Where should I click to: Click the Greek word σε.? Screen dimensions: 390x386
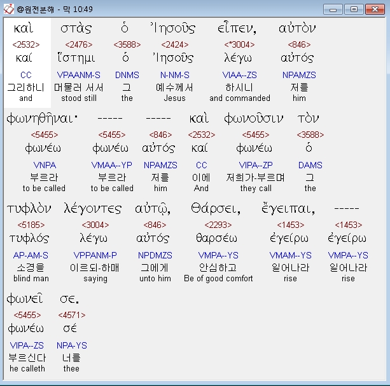pos(69,300)
